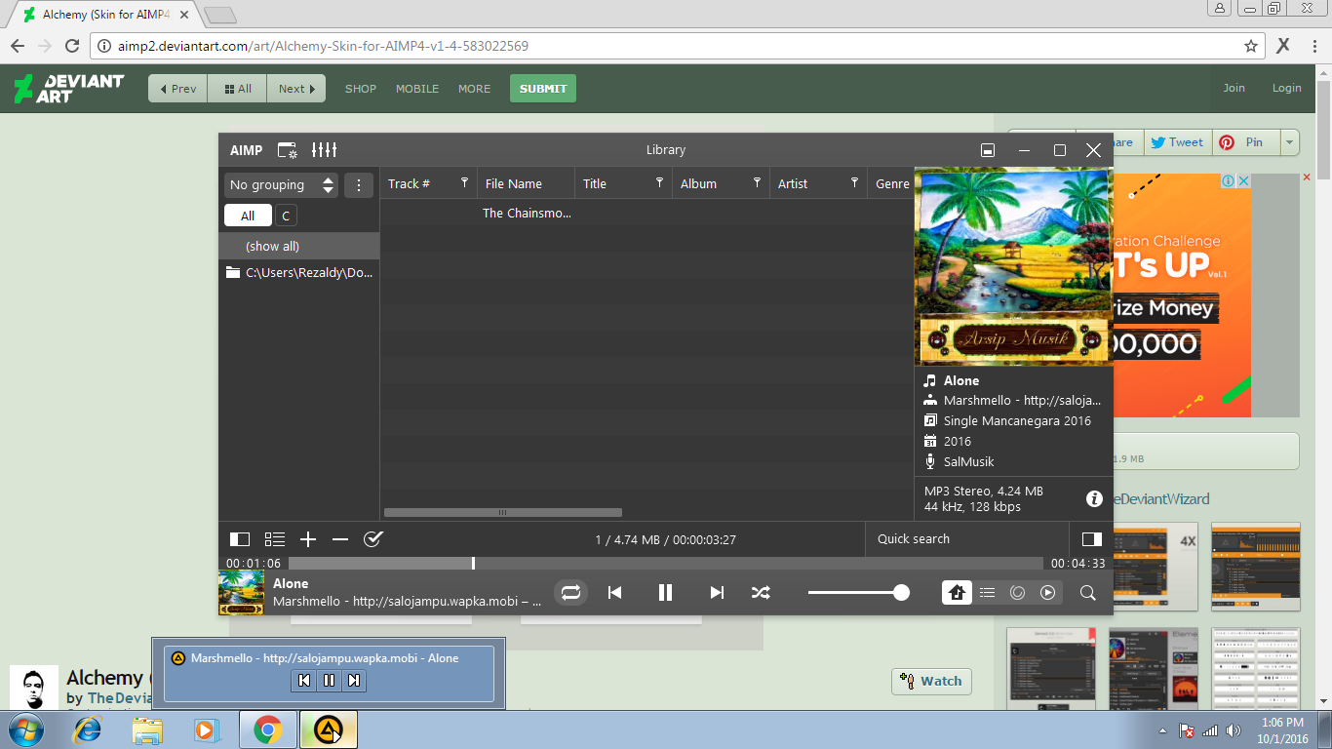Click the large Arsip Musik album art
This screenshot has height=749, width=1332.
(x=1014, y=266)
